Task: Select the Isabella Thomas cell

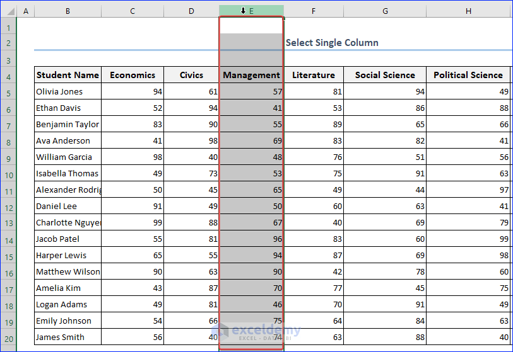Action: (68, 173)
